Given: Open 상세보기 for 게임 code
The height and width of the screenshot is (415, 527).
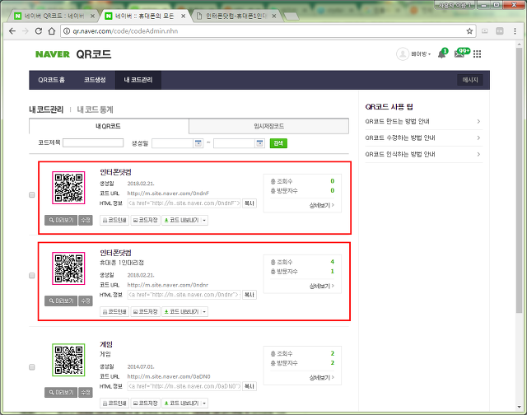Looking at the screenshot, I should point(322,378).
